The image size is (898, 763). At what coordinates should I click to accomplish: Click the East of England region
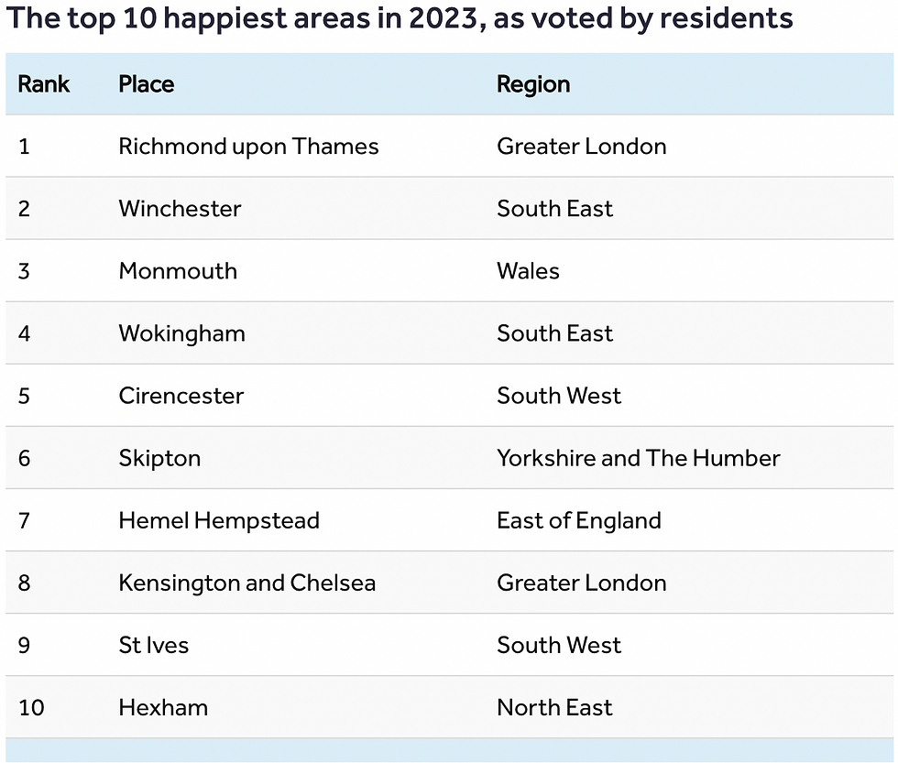[x=578, y=520]
